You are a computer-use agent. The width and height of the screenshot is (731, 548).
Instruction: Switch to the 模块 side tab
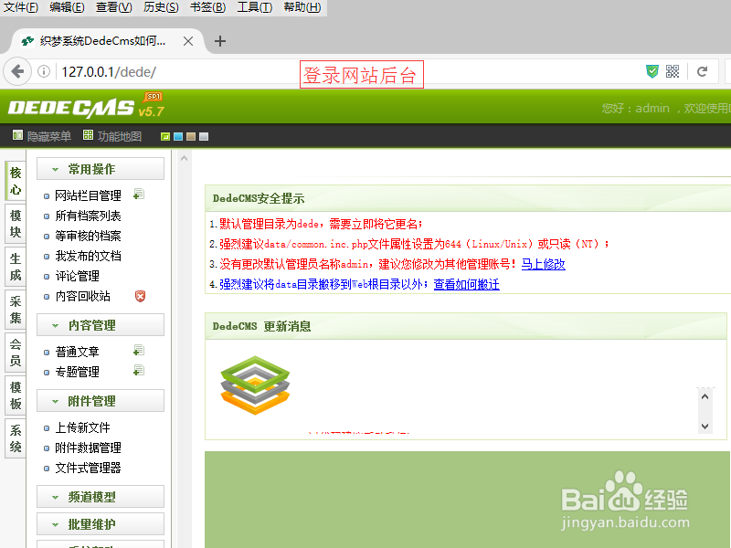click(16, 224)
